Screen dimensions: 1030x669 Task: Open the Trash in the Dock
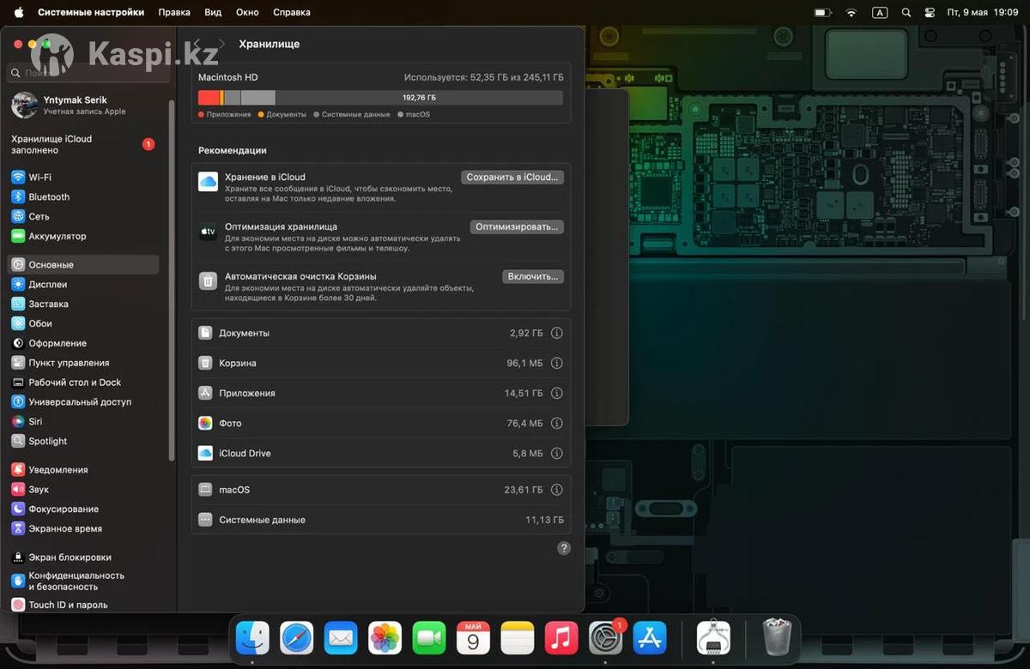[x=777, y=637]
